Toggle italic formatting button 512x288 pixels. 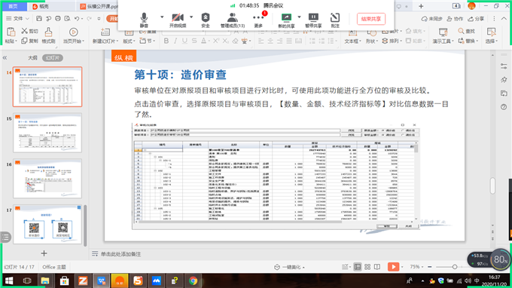click(175, 41)
